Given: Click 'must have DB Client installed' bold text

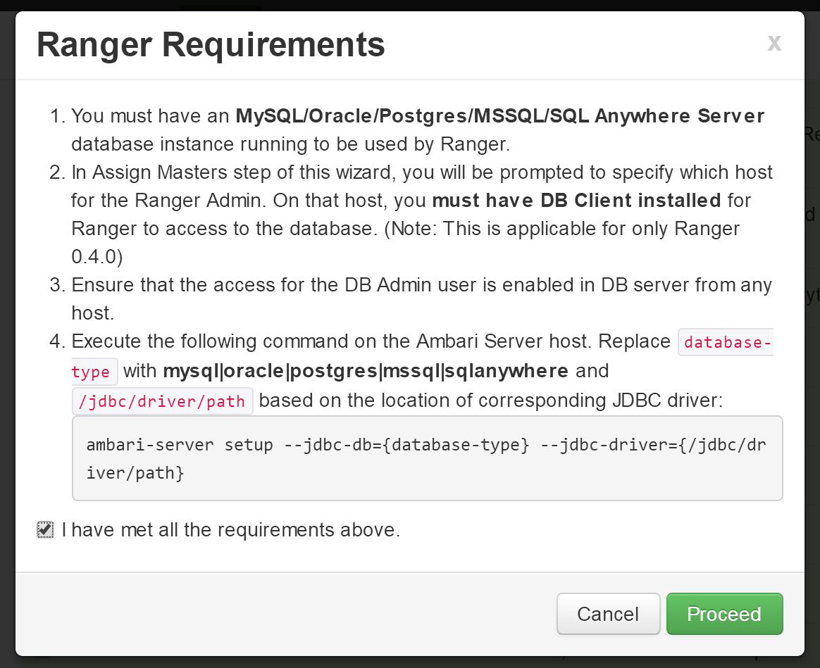Looking at the screenshot, I should [x=576, y=200].
